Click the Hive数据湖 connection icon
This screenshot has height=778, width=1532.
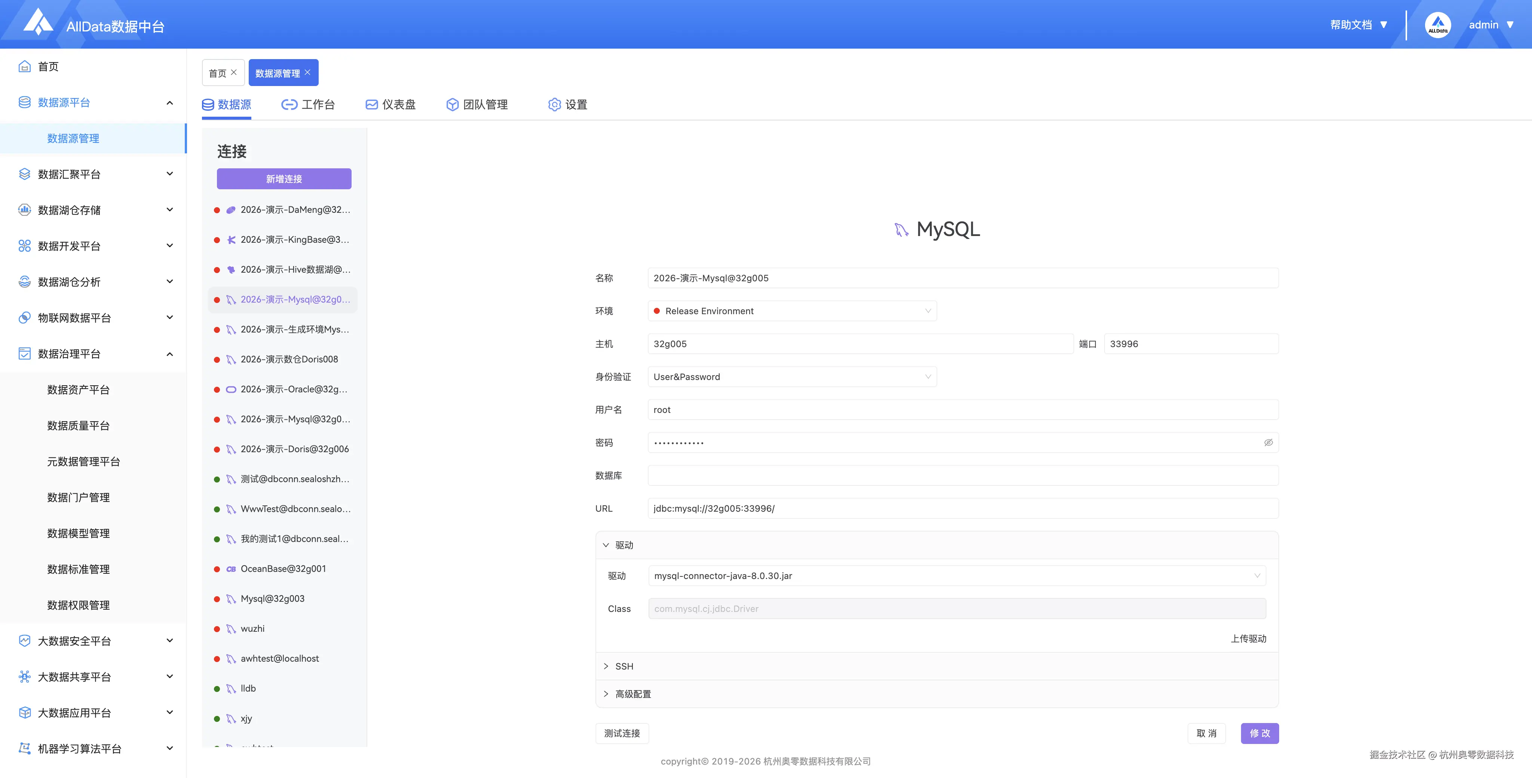click(x=231, y=269)
